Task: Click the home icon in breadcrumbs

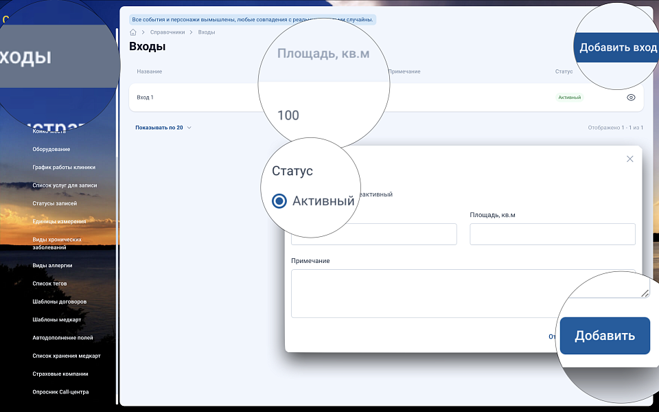Action: point(133,32)
